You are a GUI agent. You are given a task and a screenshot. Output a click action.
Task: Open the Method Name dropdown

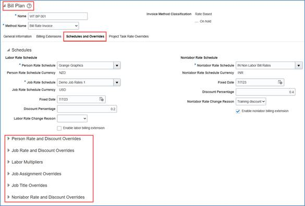[54, 26]
